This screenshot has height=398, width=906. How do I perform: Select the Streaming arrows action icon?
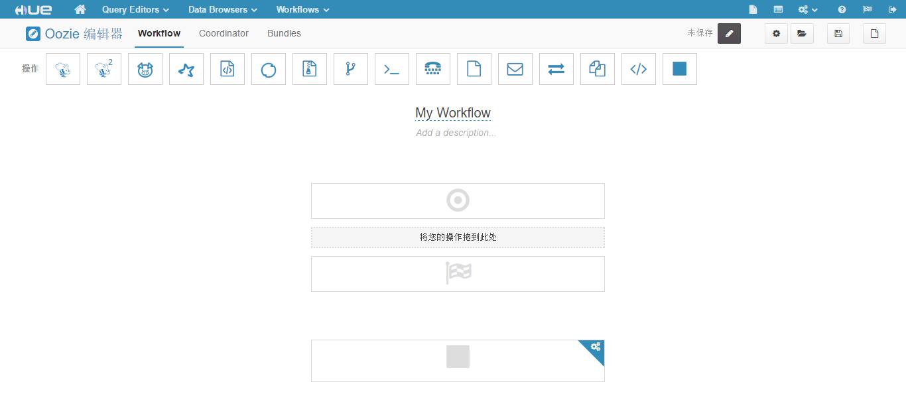[x=556, y=69]
